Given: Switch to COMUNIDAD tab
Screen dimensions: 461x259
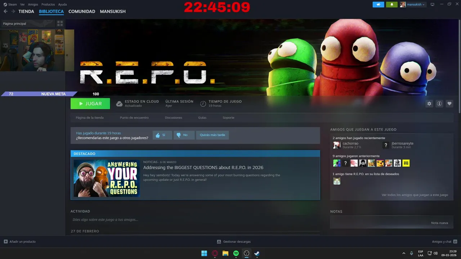Looking at the screenshot, I should point(82,12).
